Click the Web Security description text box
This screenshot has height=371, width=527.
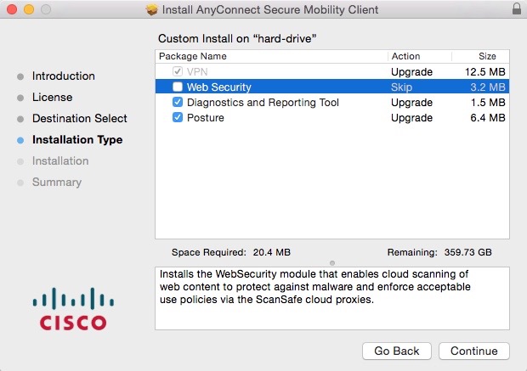(x=331, y=298)
